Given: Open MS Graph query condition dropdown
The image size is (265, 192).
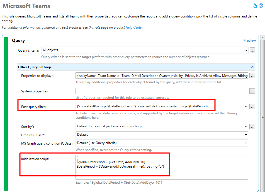Looking at the screenshot, I should click(x=162, y=143).
